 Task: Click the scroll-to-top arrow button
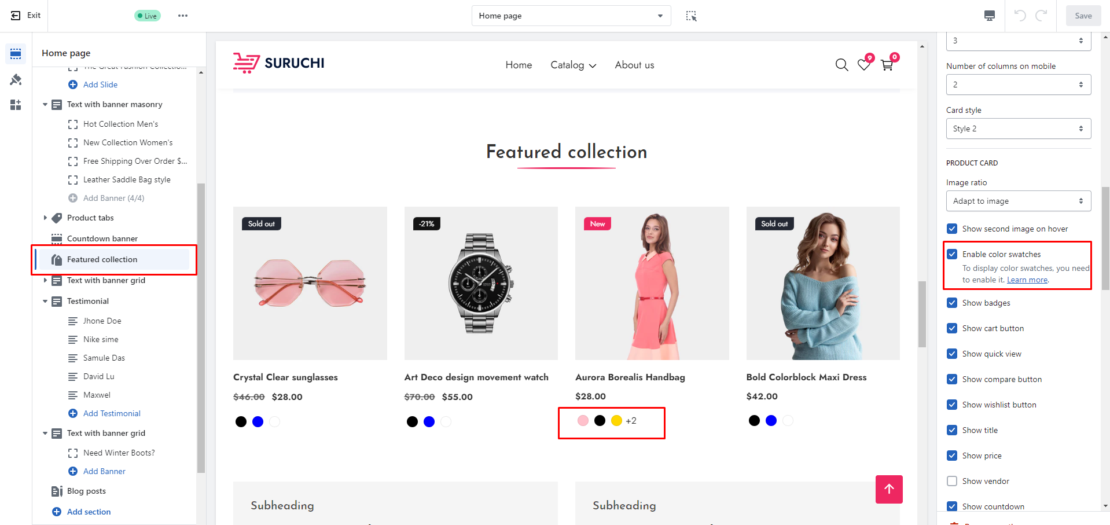(889, 489)
